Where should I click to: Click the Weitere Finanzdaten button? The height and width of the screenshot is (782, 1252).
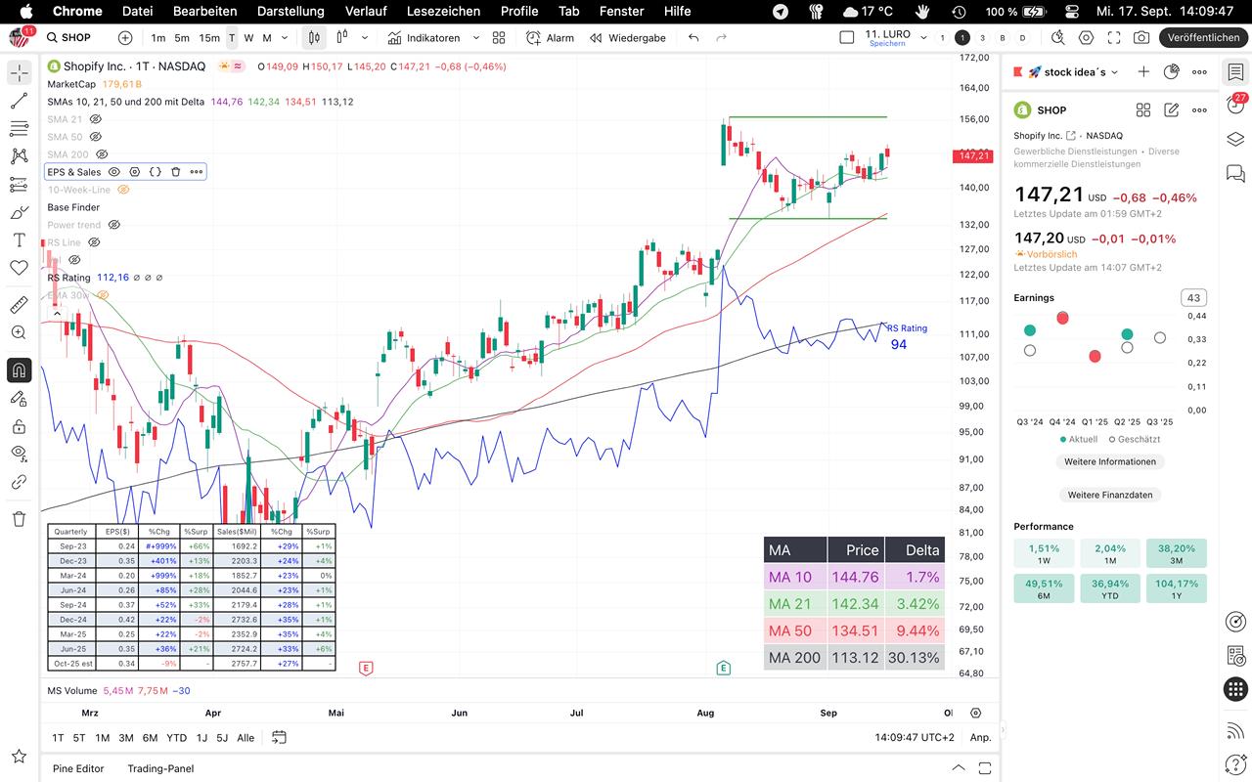(1109, 495)
